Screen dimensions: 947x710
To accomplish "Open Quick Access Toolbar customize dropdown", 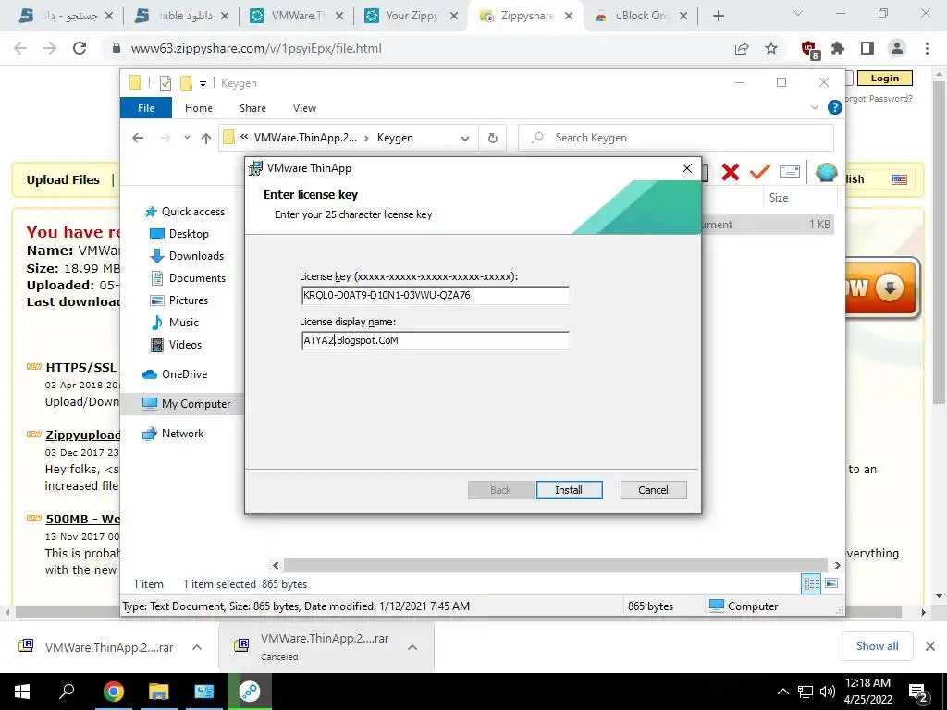I will coord(203,84).
